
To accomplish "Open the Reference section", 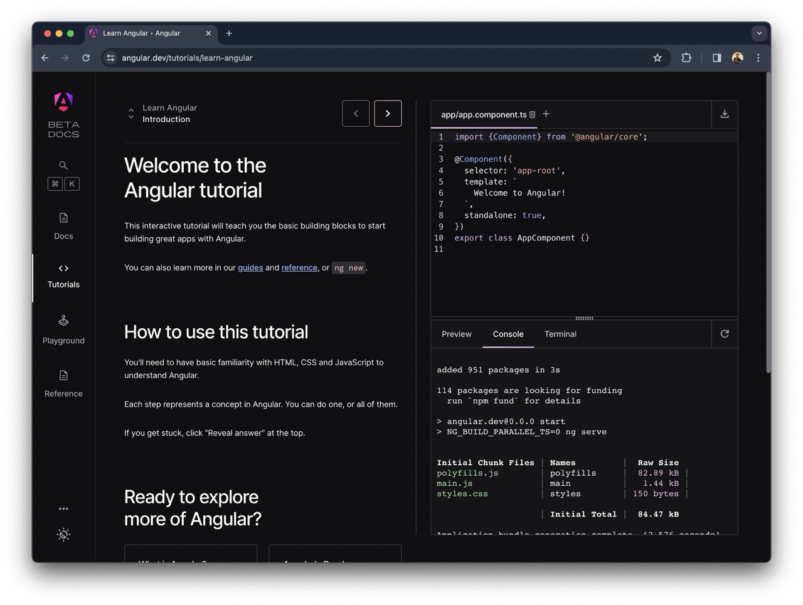I will (x=63, y=383).
